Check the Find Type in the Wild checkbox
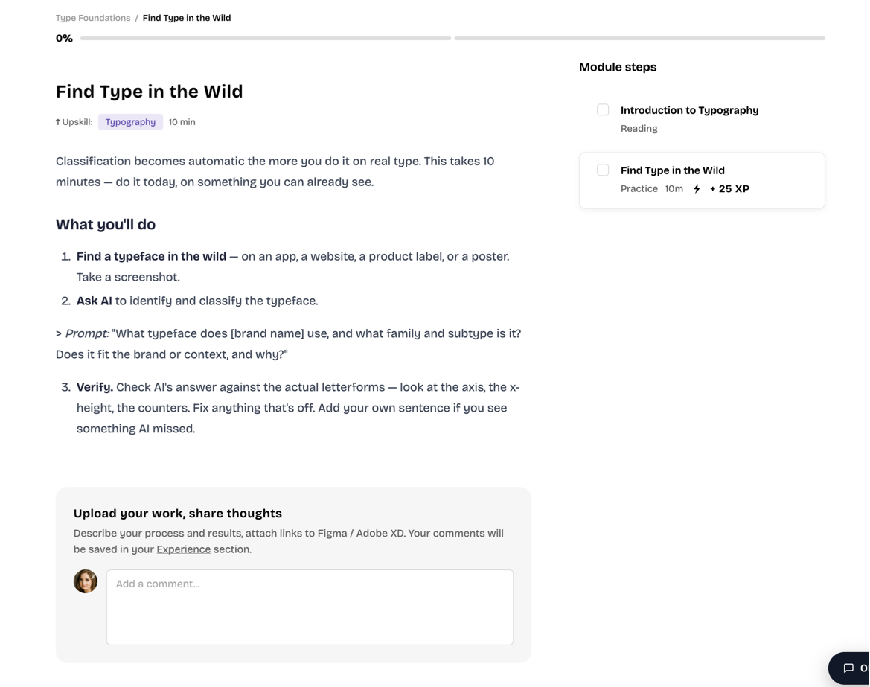 tap(603, 170)
